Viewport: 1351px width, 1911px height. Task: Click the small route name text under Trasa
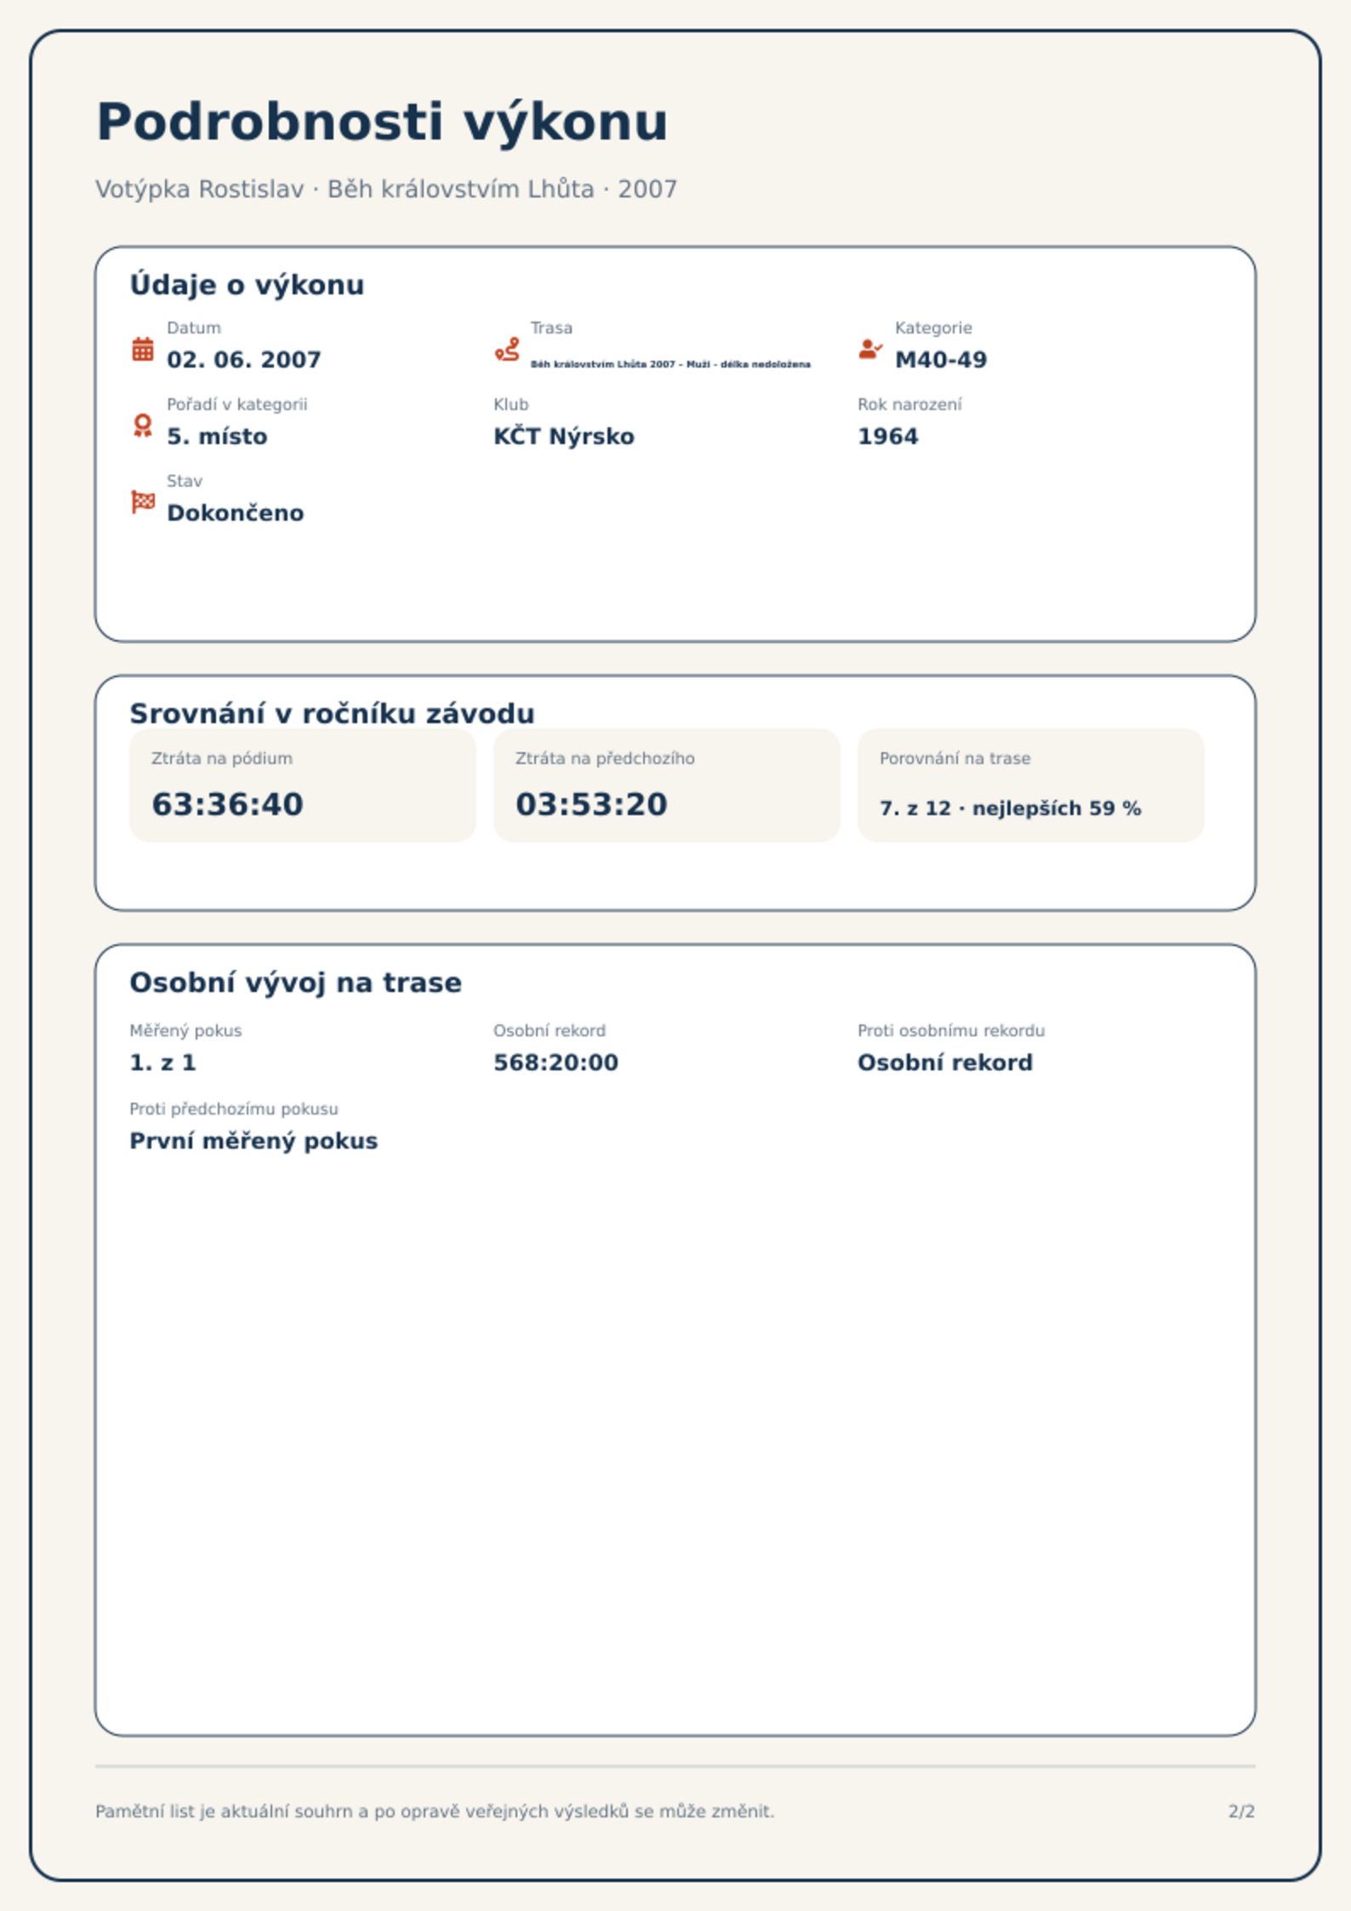(670, 364)
